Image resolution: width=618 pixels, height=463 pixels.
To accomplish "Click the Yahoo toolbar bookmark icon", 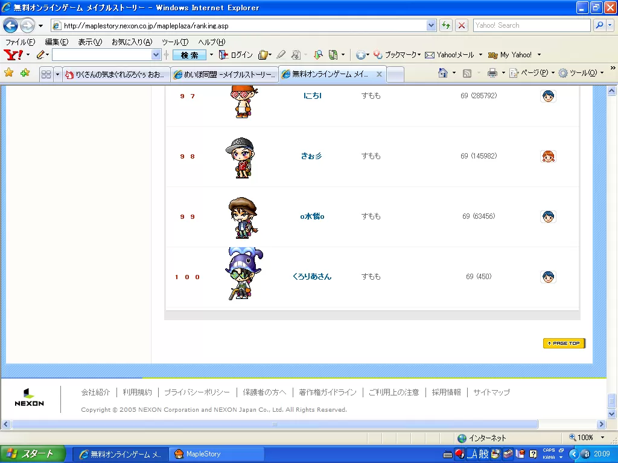I will (378, 55).
